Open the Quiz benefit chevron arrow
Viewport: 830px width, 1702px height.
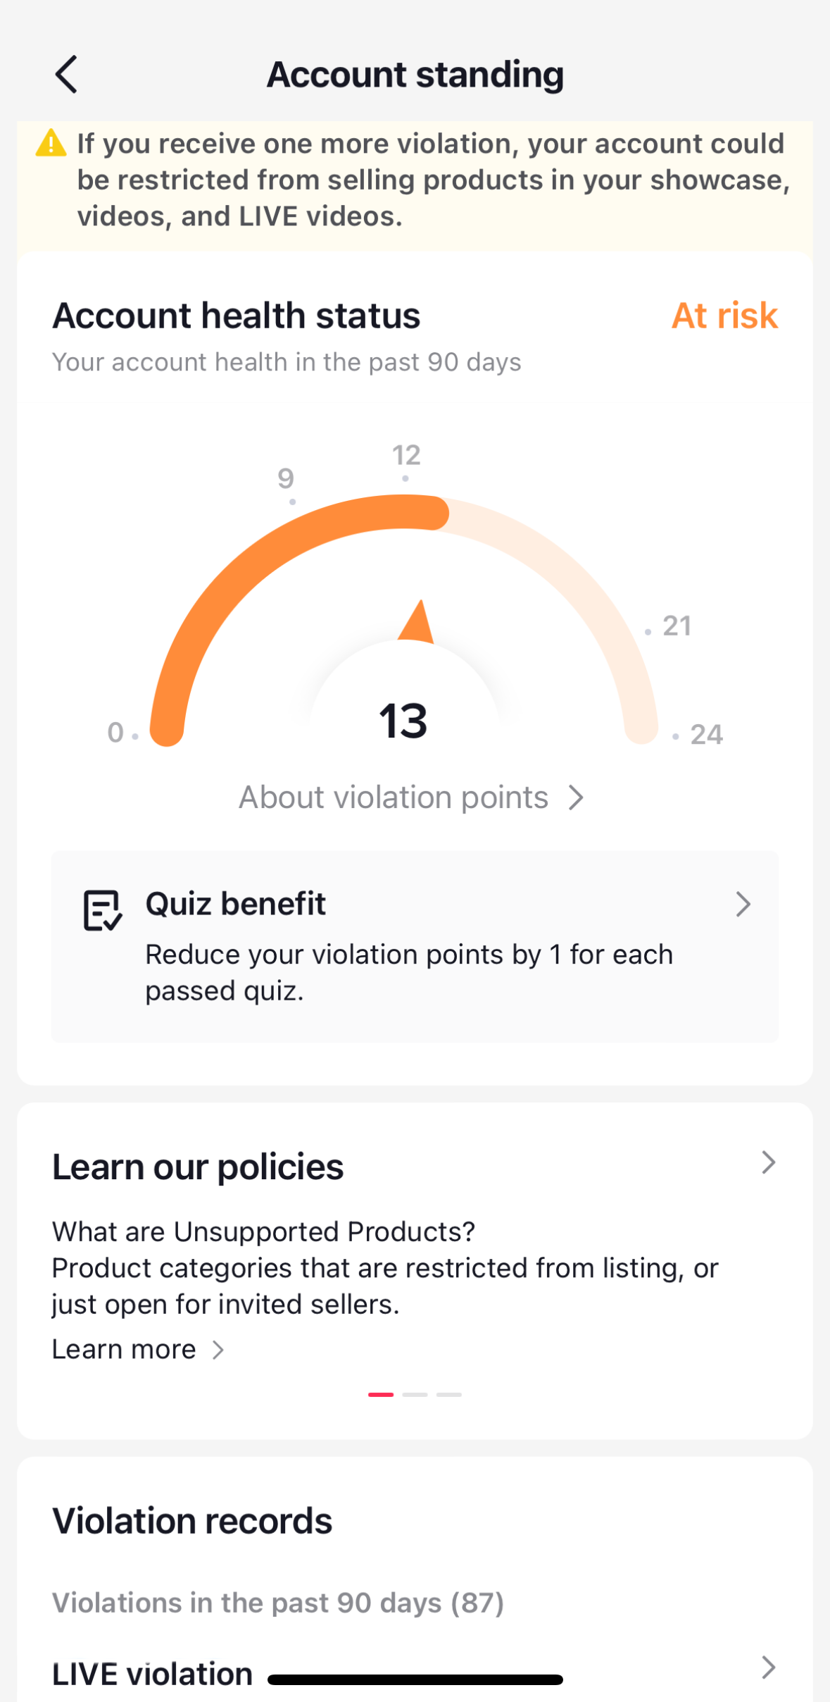pos(743,904)
